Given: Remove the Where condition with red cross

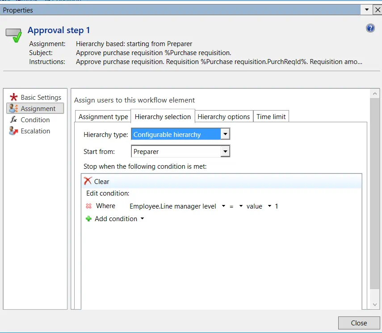Looking at the screenshot, I should [88, 206].
